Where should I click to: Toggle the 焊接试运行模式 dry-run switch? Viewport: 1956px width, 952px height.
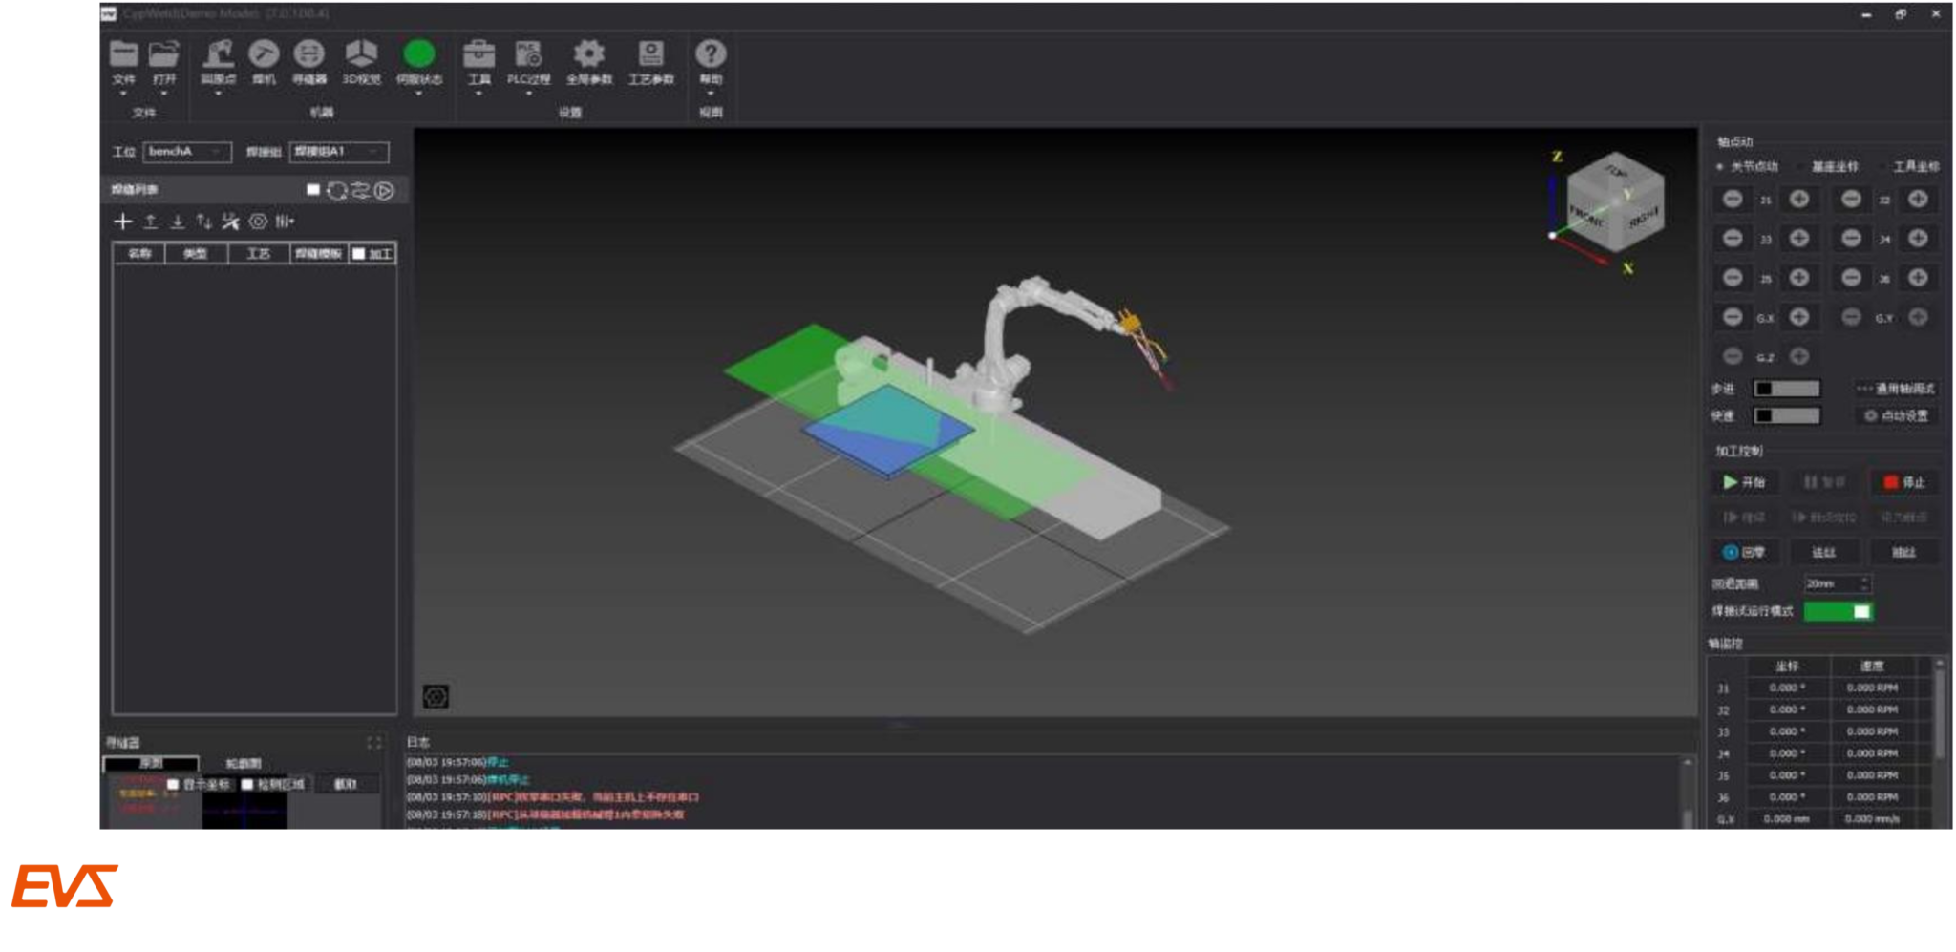pyautogui.click(x=1836, y=611)
